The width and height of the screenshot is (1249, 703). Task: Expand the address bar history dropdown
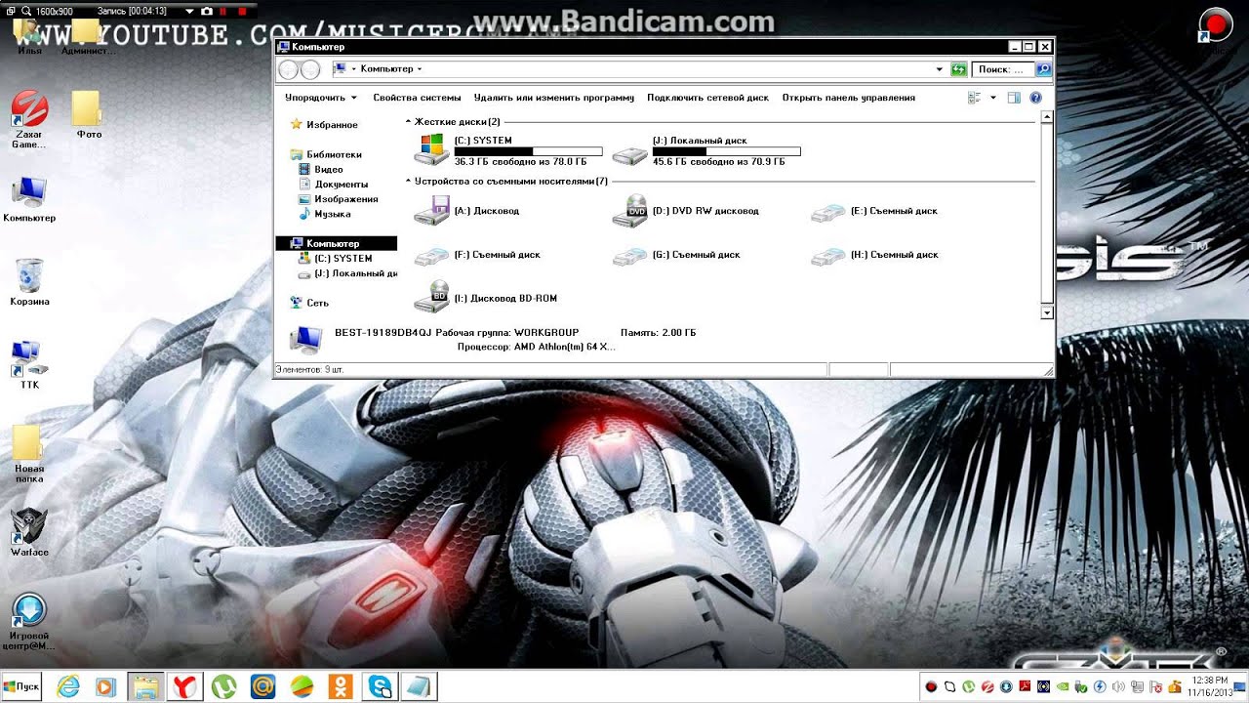click(940, 69)
